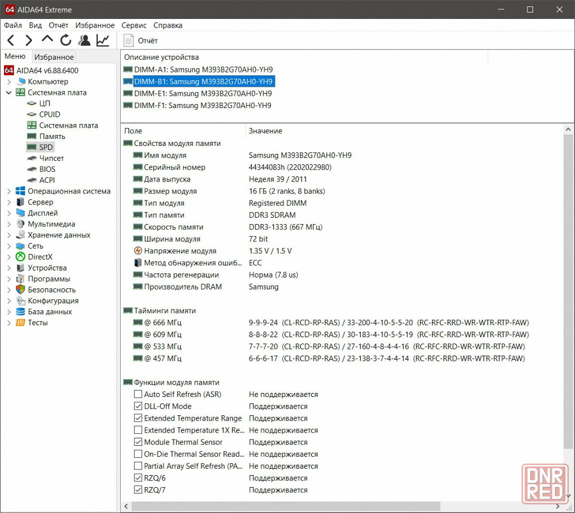Viewport: 575px width, 513px height.
Task: Open the Чипсет tree item
Action: coord(51,159)
